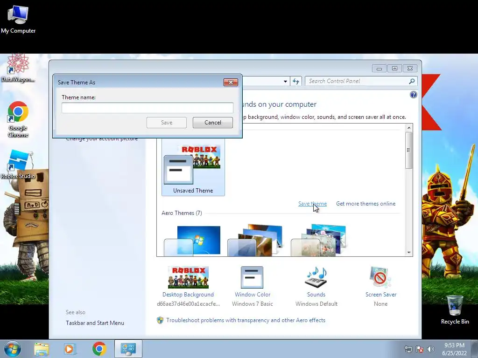
Task: Launch Windows Media Player from the taskbar
Action: (70, 349)
